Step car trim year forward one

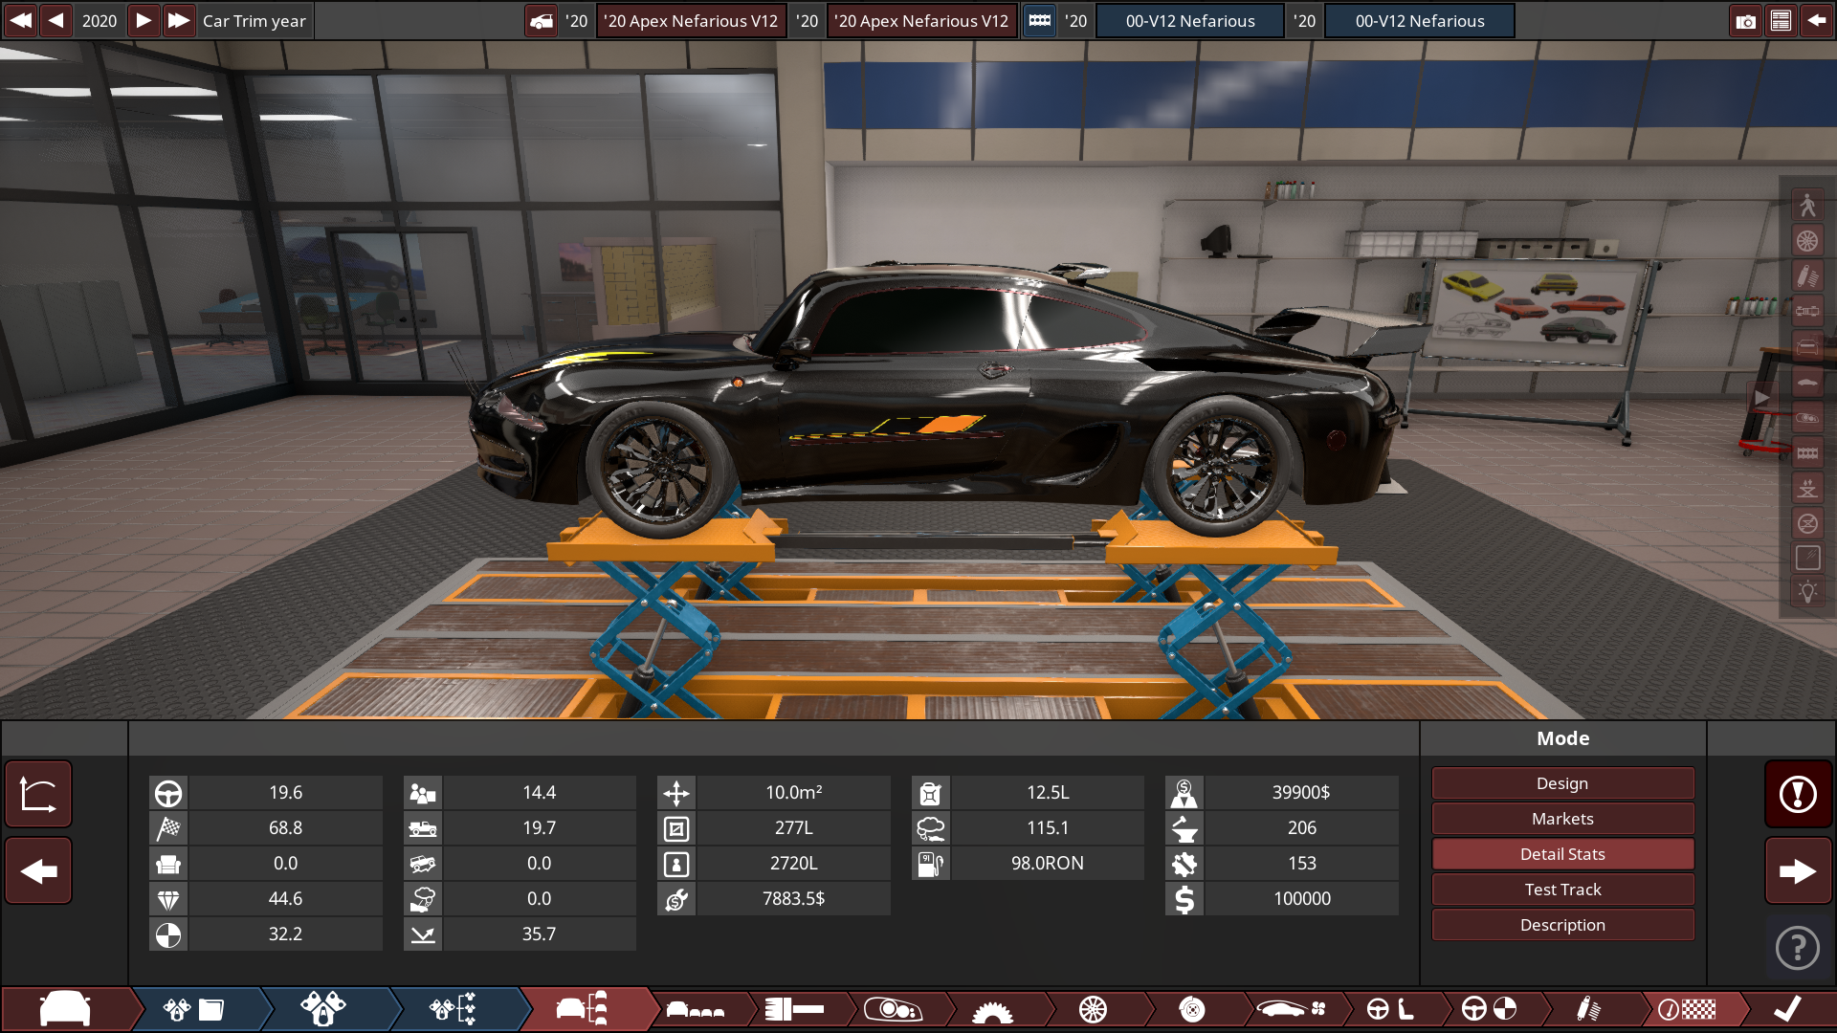(x=143, y=20)
